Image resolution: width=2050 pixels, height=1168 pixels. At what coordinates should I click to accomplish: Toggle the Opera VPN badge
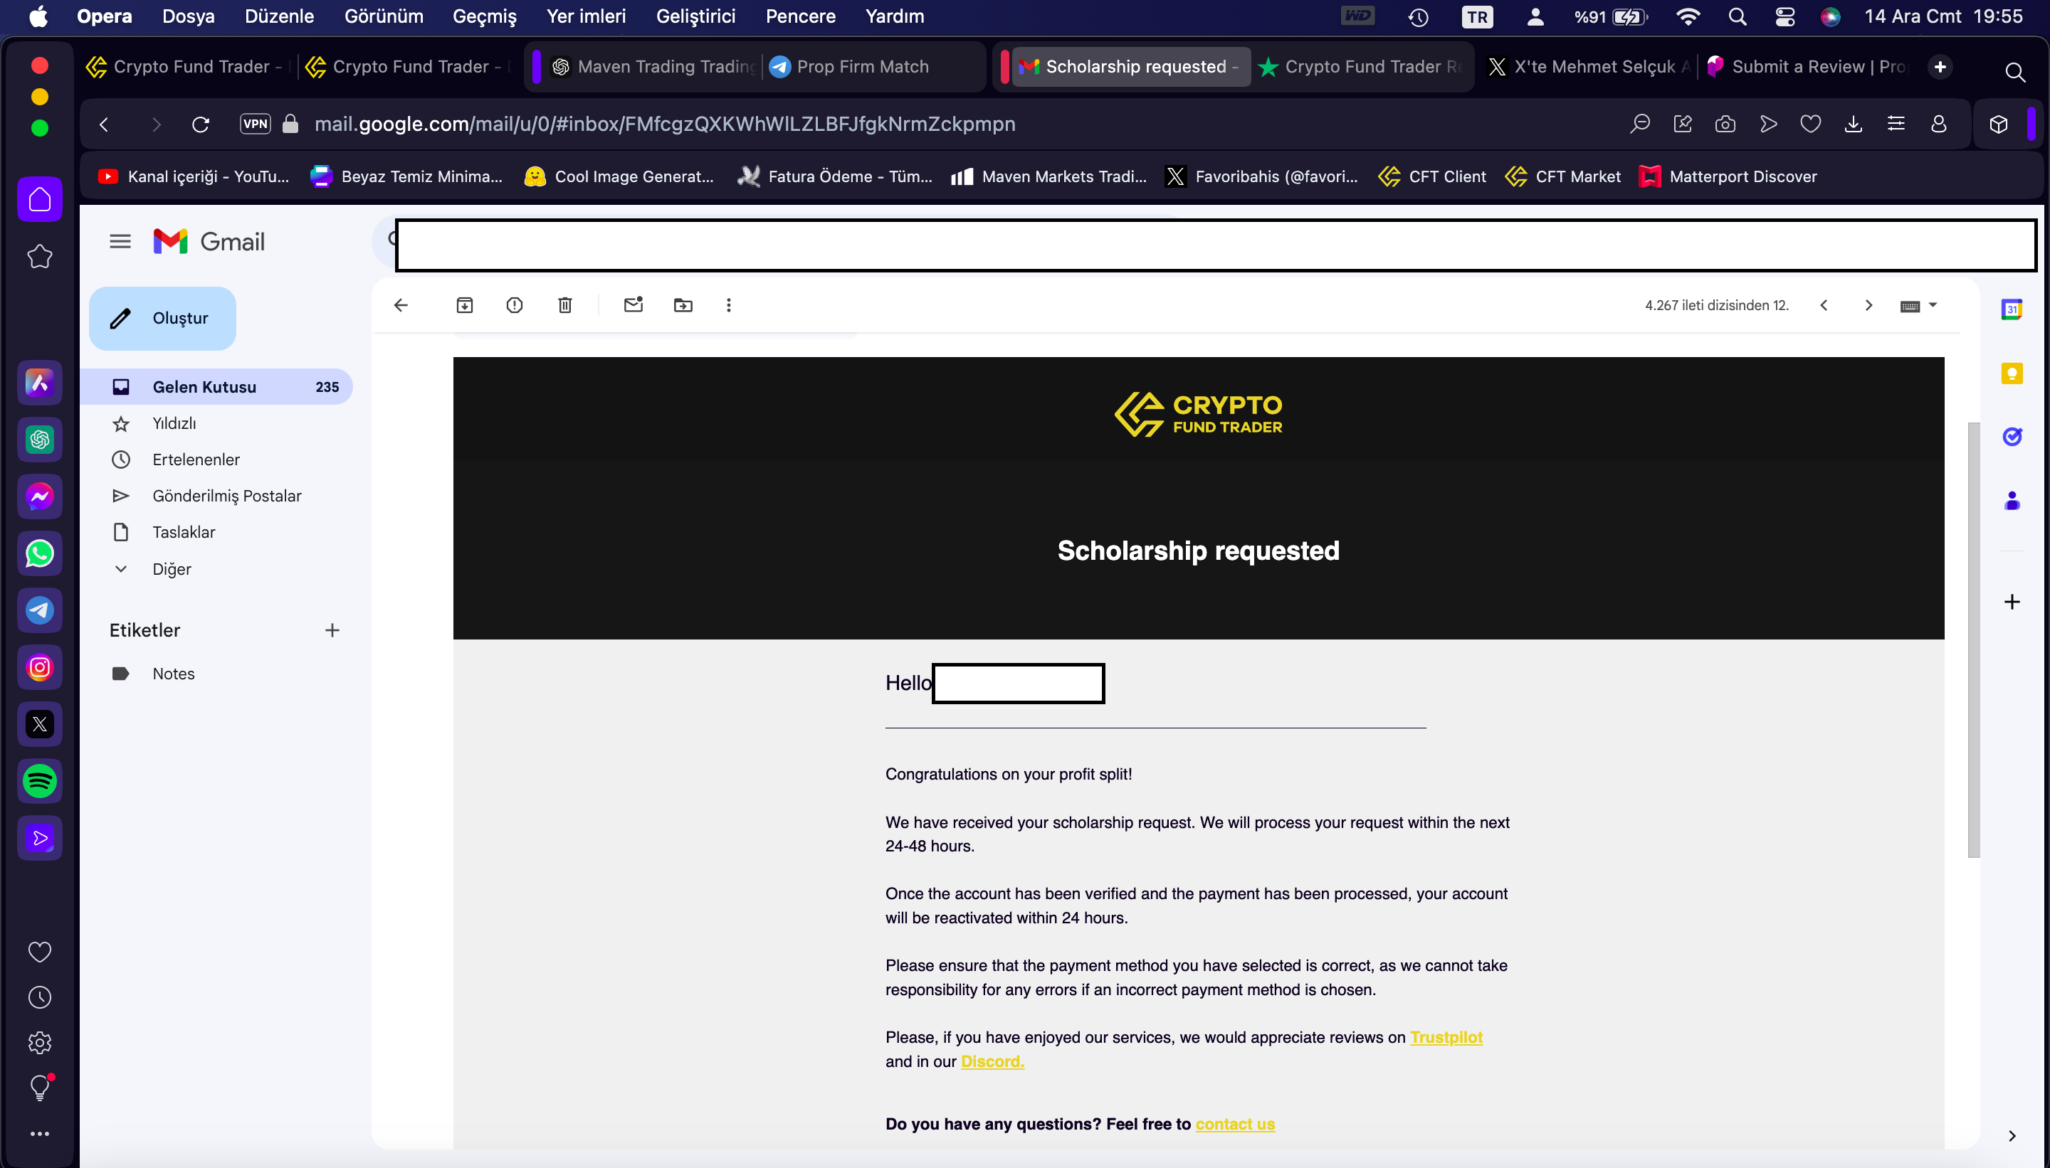256,124
